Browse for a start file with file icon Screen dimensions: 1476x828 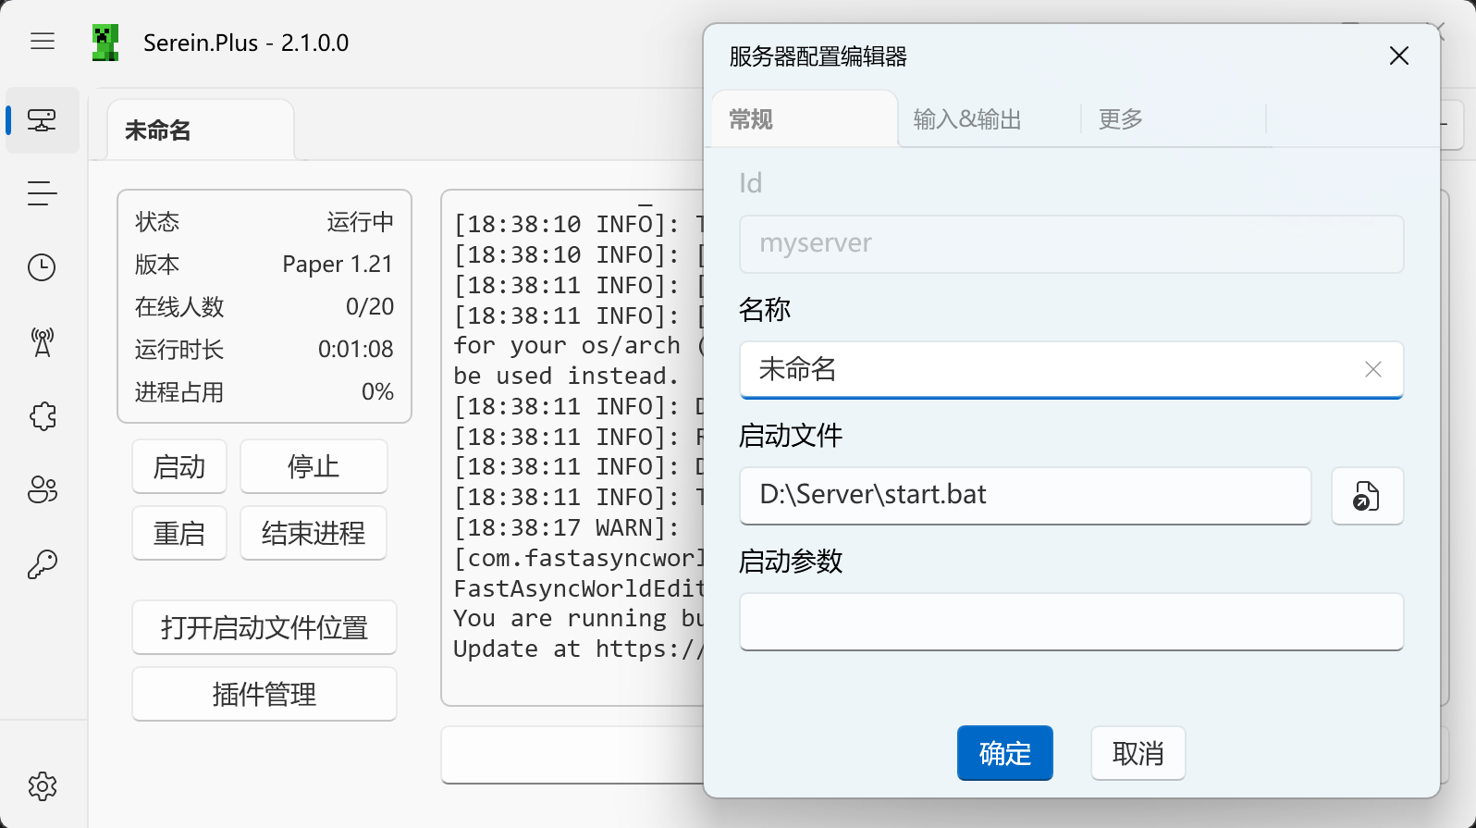tap(1367, 496)
